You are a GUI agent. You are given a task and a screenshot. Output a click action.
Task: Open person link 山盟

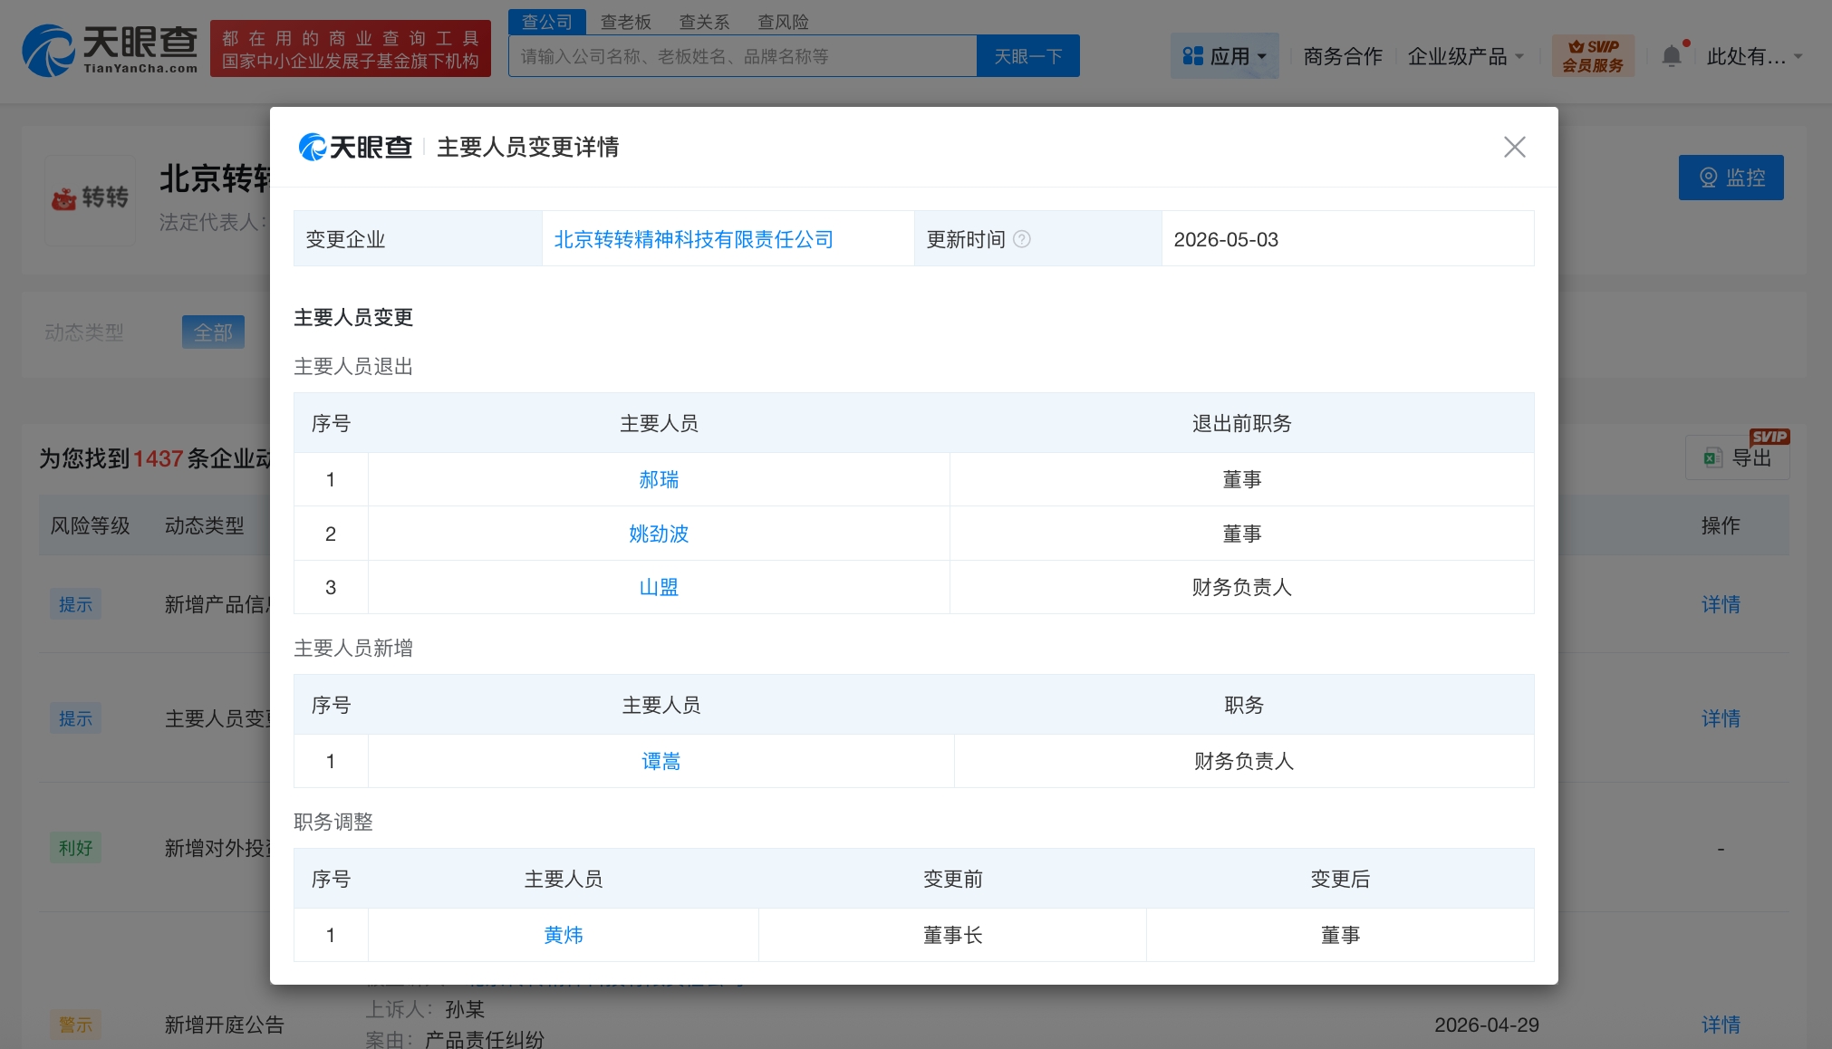659,587
